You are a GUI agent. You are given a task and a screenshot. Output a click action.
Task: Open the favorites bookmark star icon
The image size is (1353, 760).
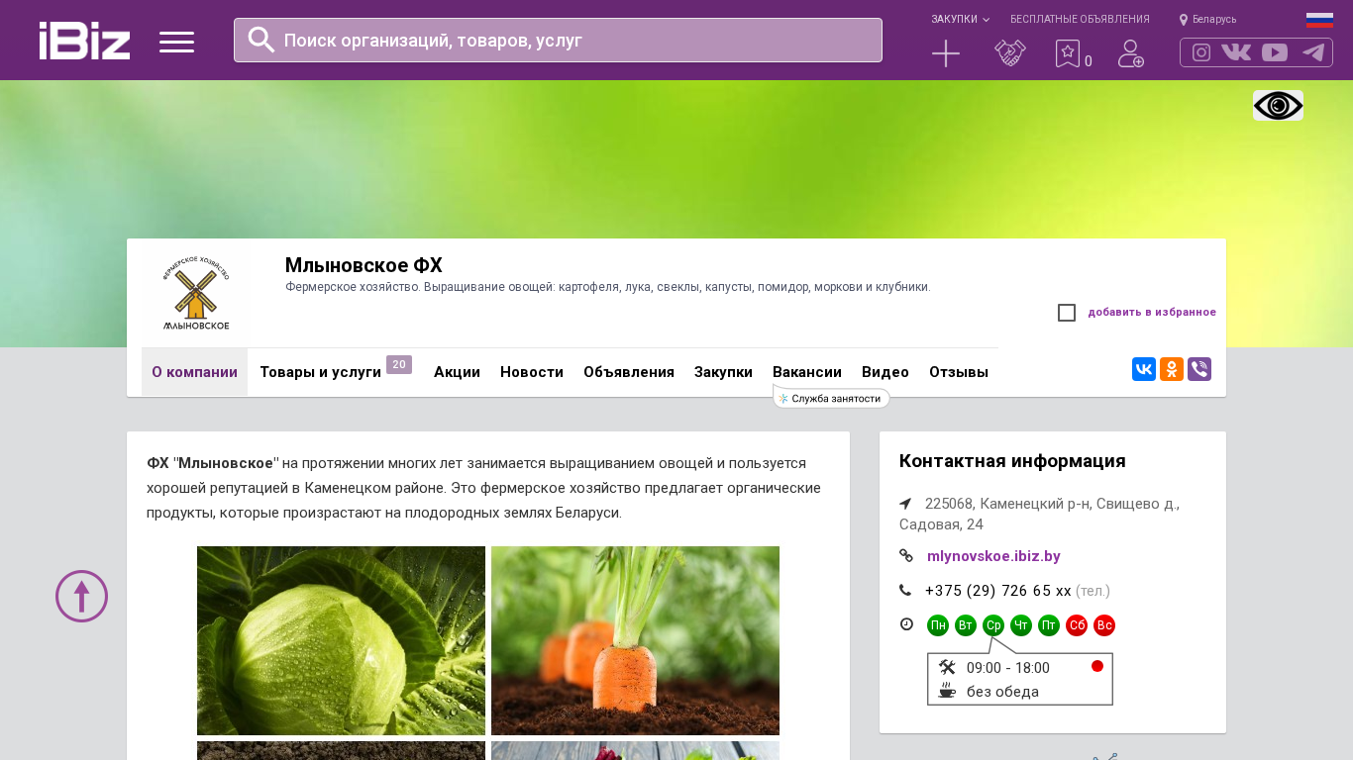tap(1068, 53)
